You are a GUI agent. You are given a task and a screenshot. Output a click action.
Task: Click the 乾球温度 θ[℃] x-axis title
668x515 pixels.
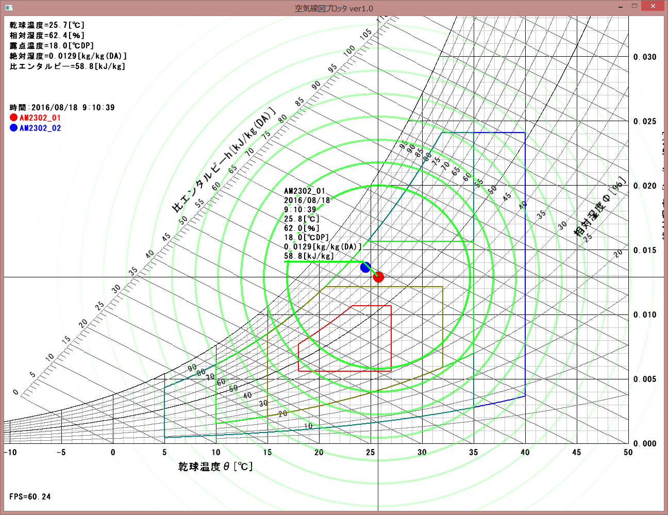click(215, 467)
